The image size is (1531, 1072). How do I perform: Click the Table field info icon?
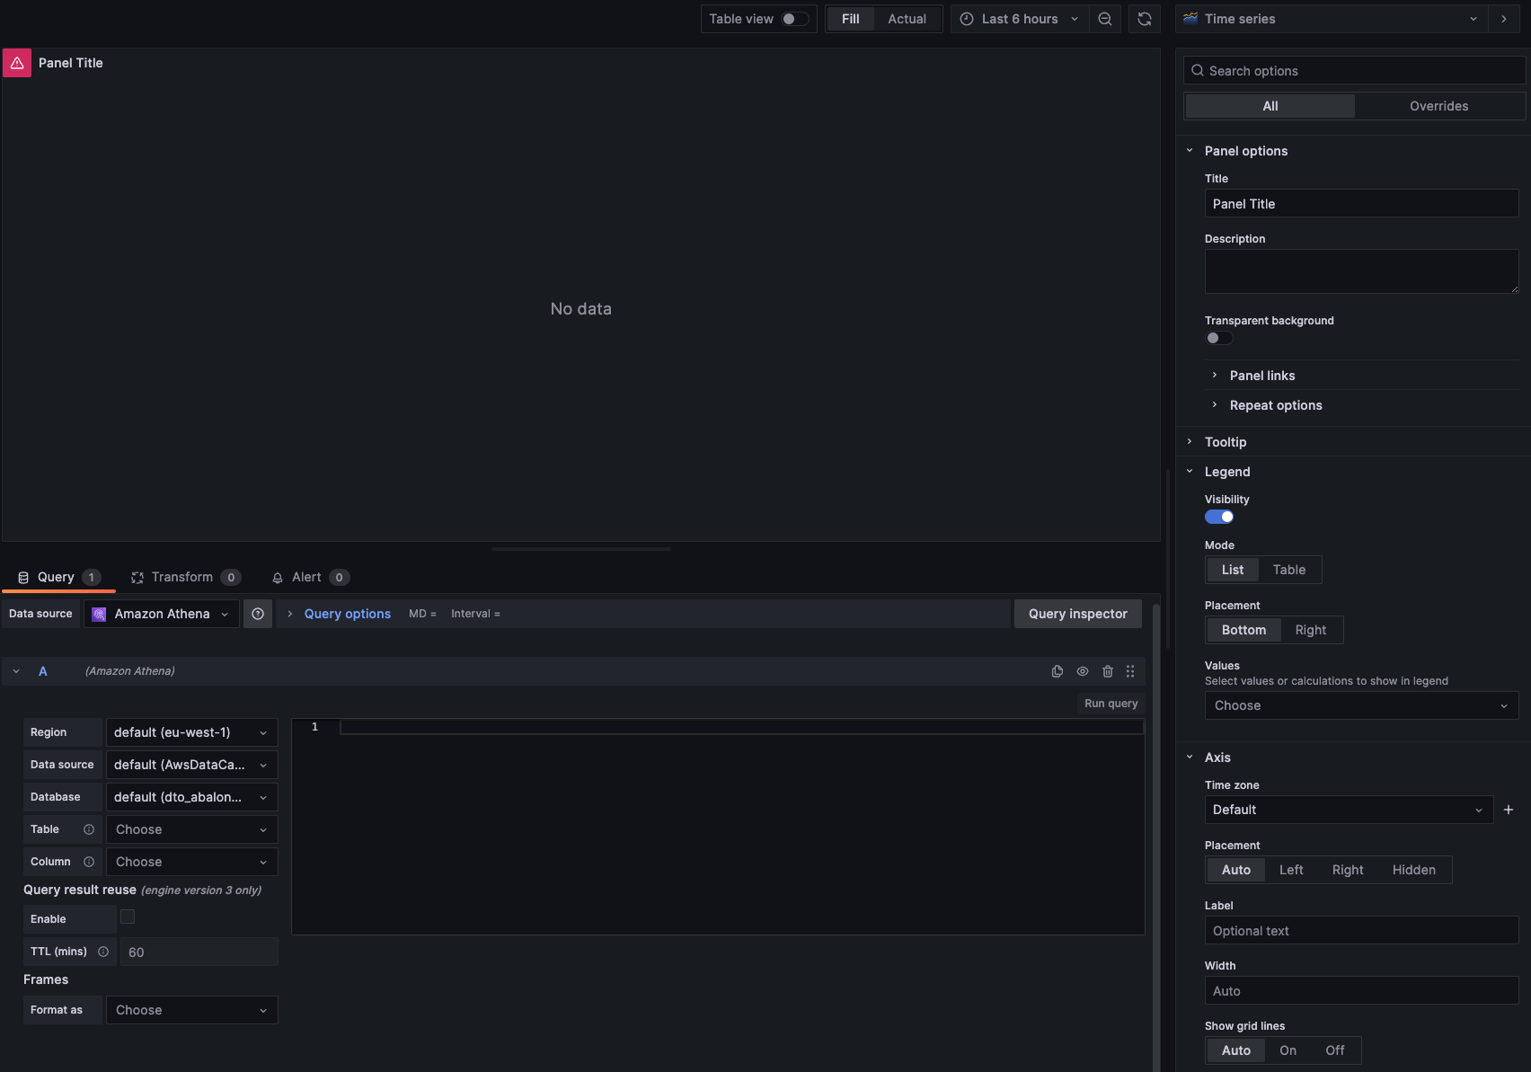pos(89,829)
